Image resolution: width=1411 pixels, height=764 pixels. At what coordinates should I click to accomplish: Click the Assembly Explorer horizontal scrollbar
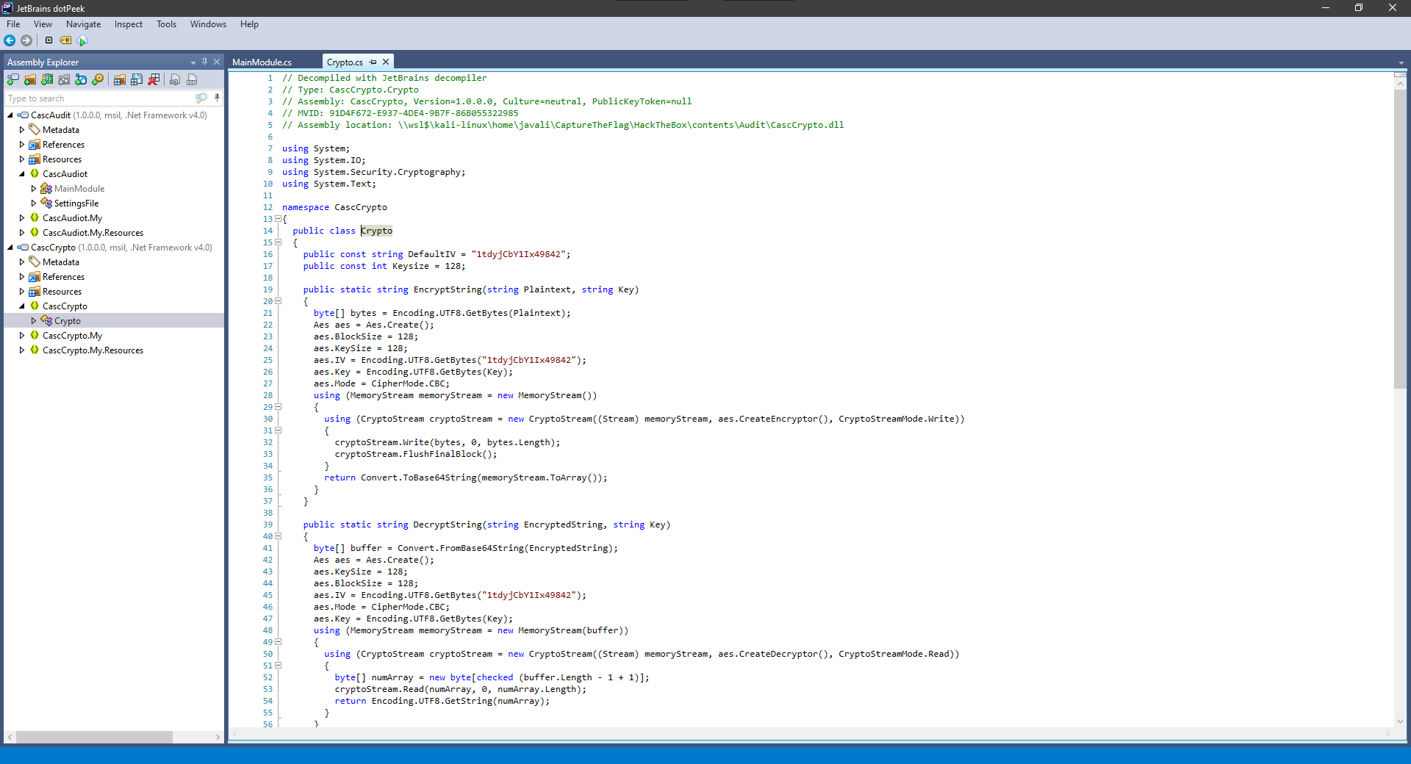click(94, 737)
